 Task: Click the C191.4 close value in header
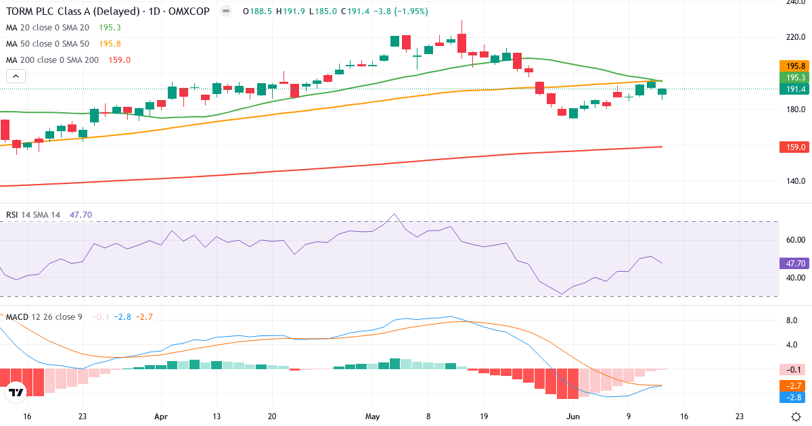(x=355, y=11)
